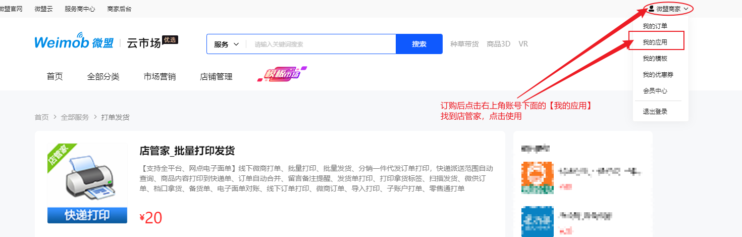The width and height of the screenshot is (742, 237).
Task: Go to 会员中心 from menu
Action: (x=655, y=90)
